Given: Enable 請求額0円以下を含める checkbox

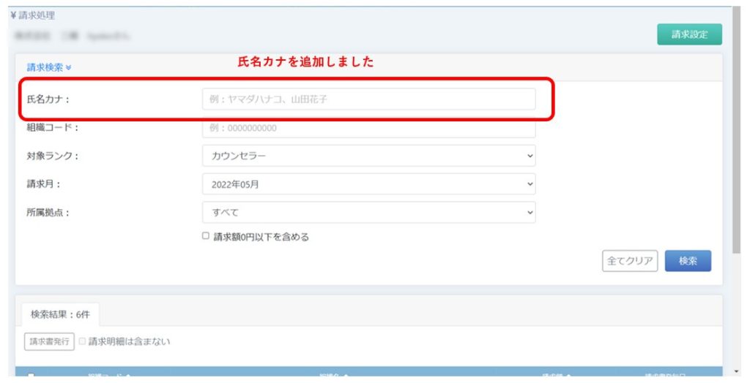Looking at the screenshot, I should (206, 236).
